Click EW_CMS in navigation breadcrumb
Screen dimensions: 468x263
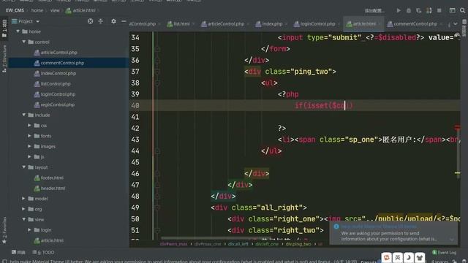point(15,10)
